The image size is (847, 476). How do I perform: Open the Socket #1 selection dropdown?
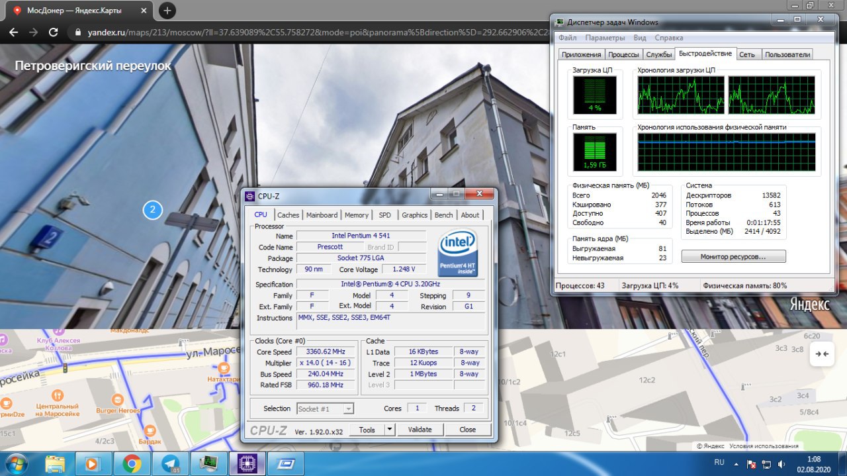(325, 408)
